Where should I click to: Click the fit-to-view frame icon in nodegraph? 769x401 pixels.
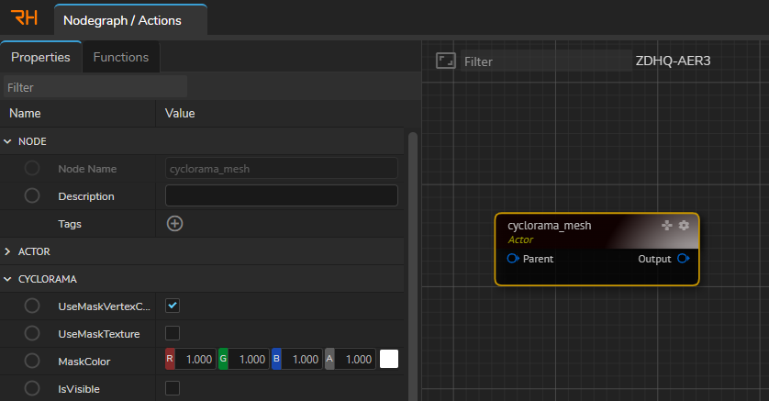pos(445,61)
